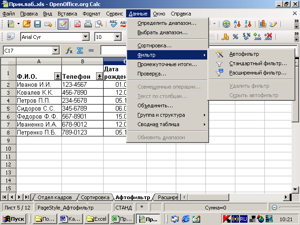Run the ABC Spellcheck icon
The width and height of the screenshot is (300, 225).
click(x=113, y=24)
